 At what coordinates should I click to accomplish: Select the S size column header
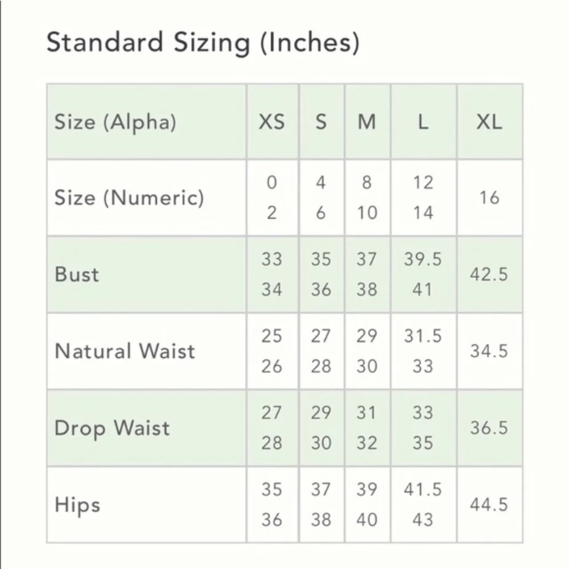pos(321,122)
